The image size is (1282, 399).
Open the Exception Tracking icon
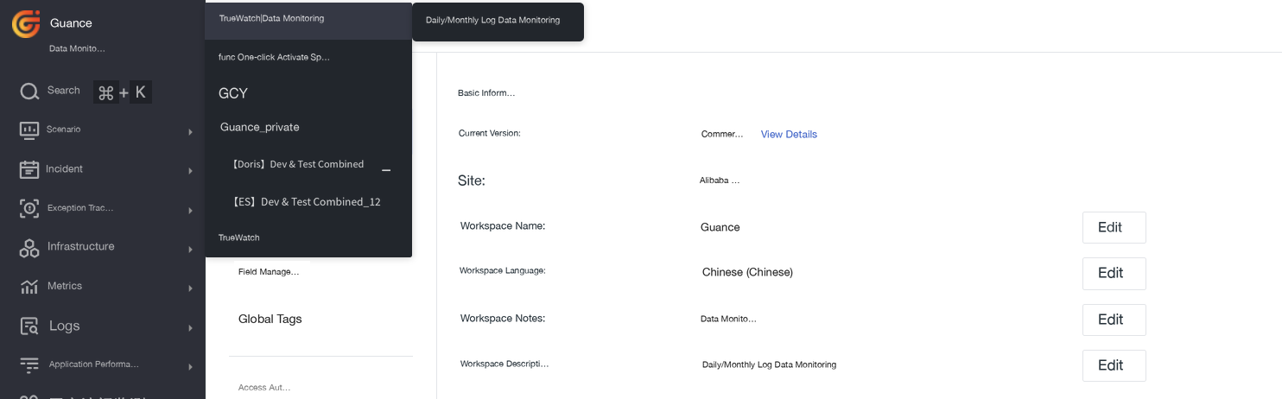click(x=29, y=208)
